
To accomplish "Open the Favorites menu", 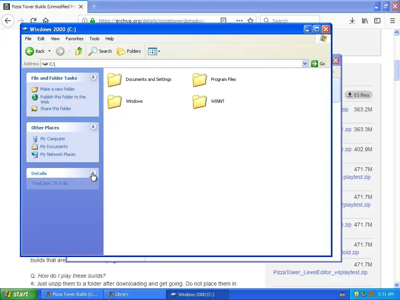I will coord(75,39).
